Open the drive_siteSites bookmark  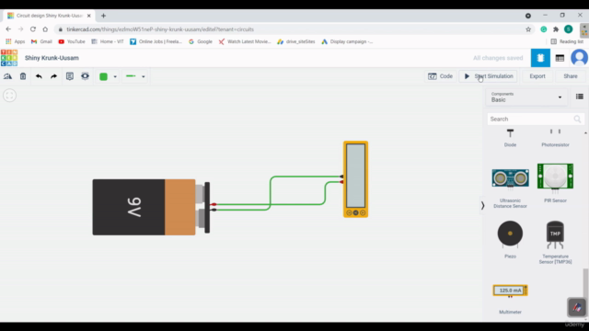[296, 41]
